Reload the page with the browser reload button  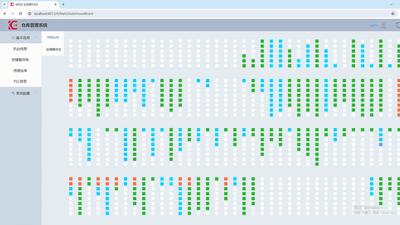pos(20,14)
